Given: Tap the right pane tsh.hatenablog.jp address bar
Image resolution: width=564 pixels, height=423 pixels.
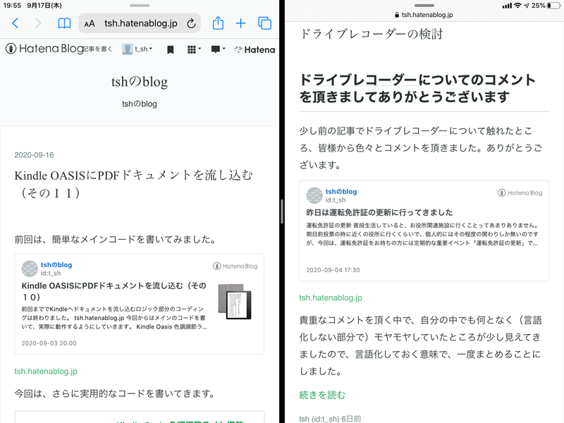Looking at the screenshot, I should tap(424, 15).
